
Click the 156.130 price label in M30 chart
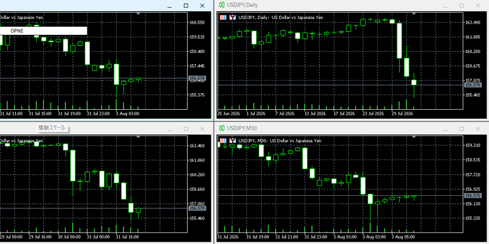point(472,204)
